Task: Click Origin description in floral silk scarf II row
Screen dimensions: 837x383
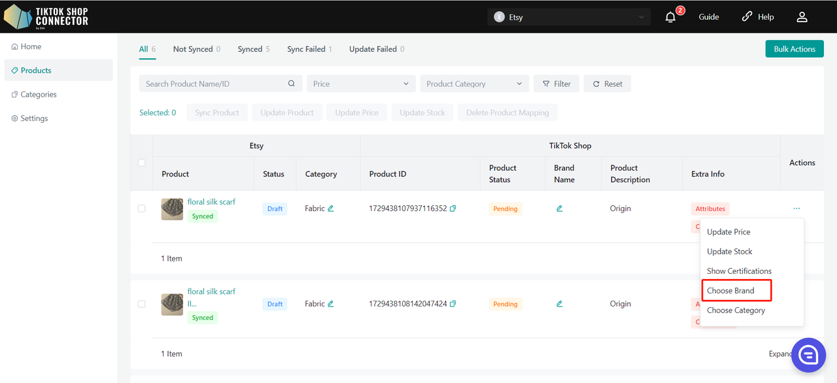Action: [621, 304]
